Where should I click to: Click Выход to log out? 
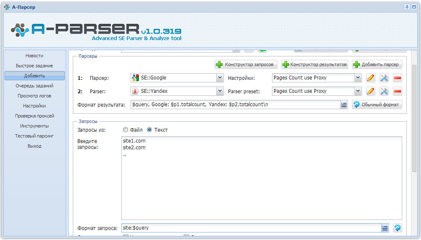(34, 146)
